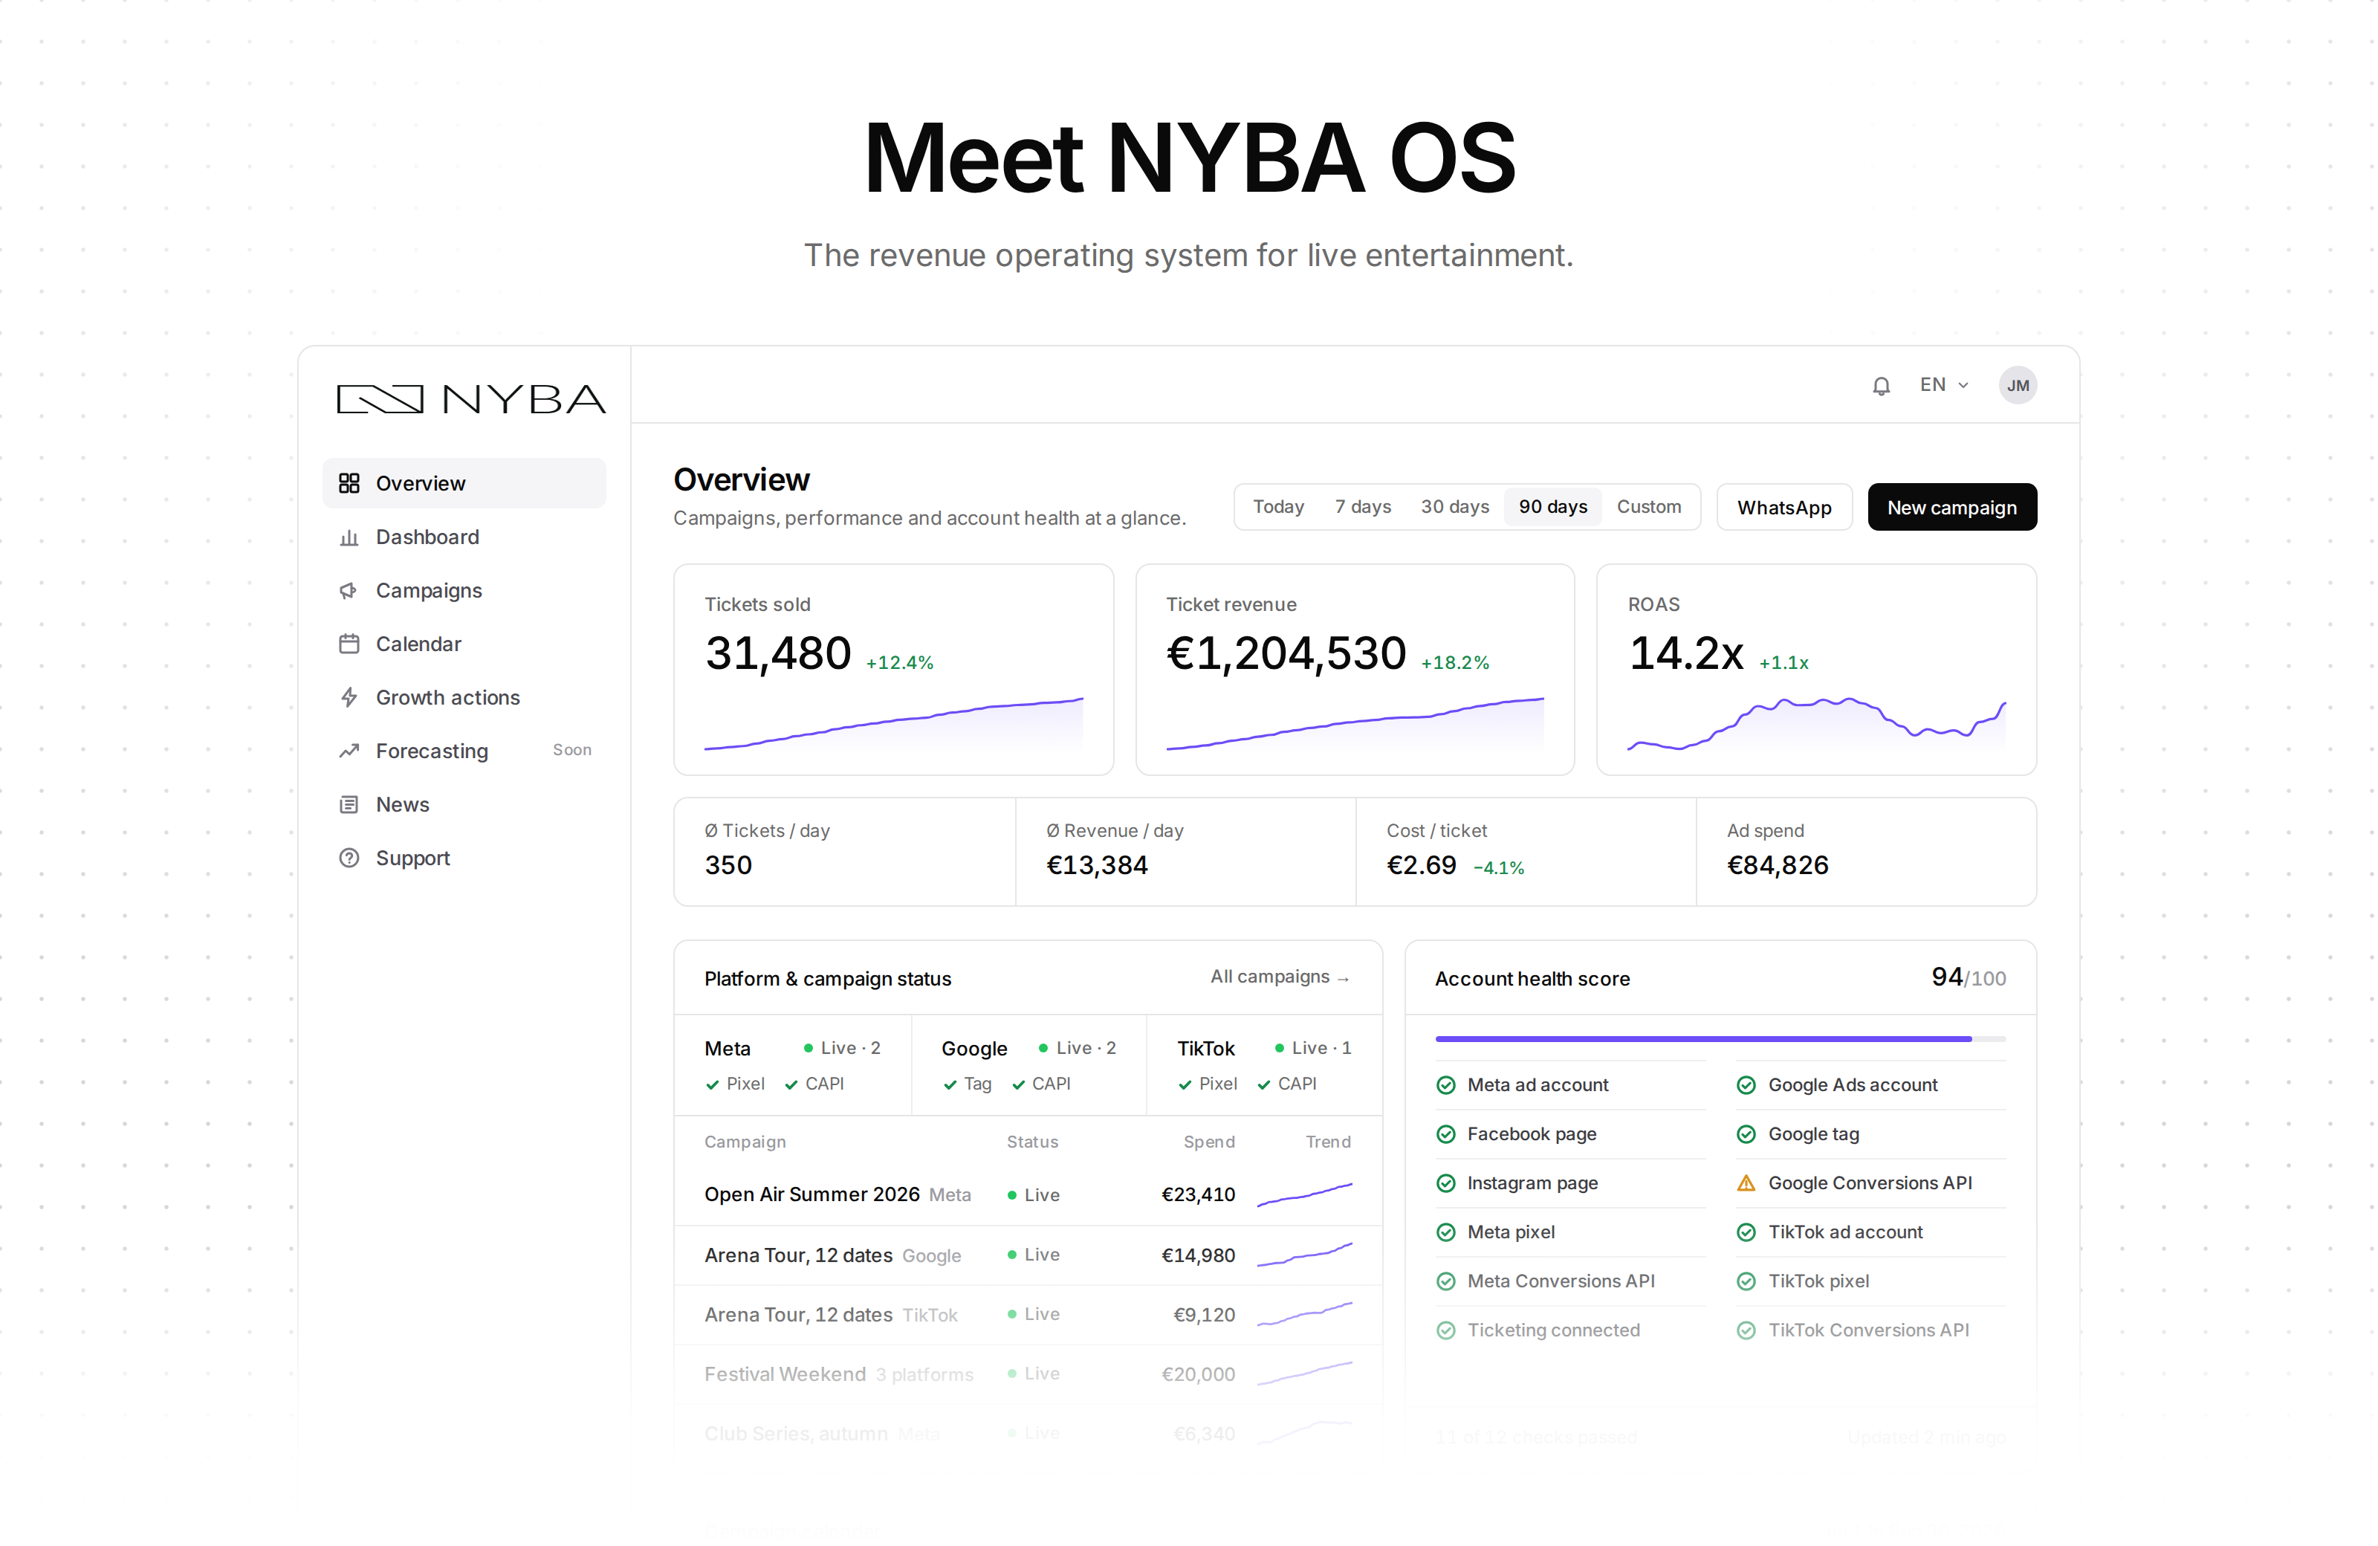This screenshot has height=1546, width=2378.
Task: Open Campaigns from the sidebar
Action: click(464, 591)
